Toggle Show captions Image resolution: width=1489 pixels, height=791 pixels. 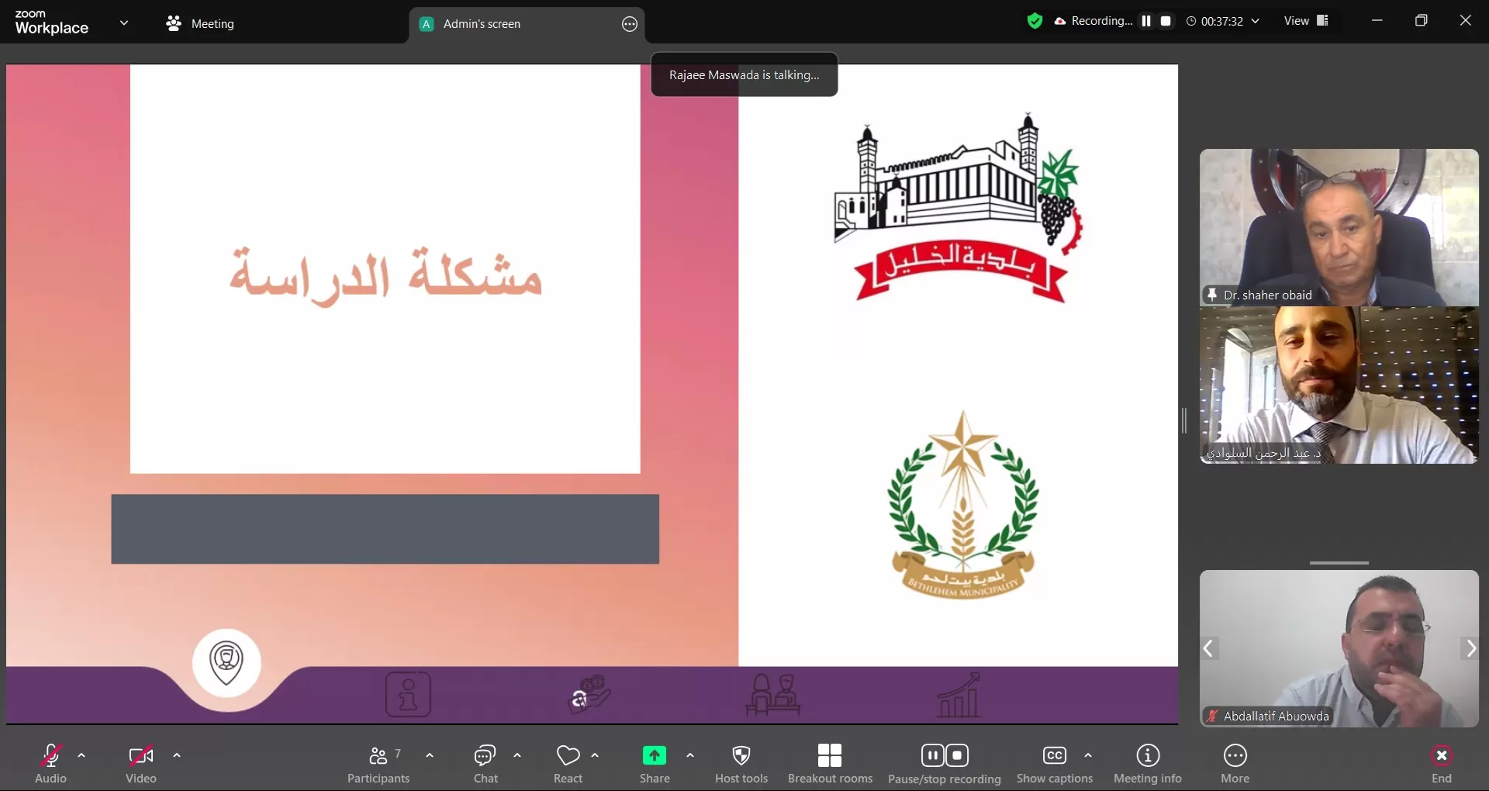1054,764
